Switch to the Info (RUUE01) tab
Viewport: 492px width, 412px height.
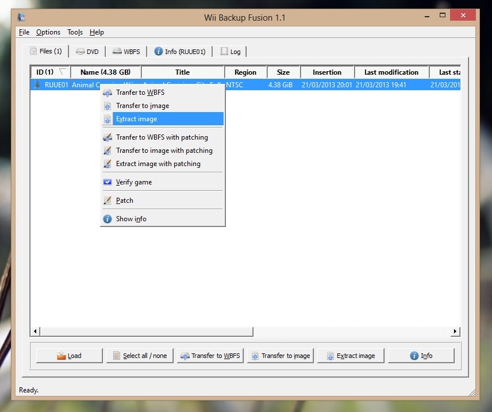[x=180, y=52]
